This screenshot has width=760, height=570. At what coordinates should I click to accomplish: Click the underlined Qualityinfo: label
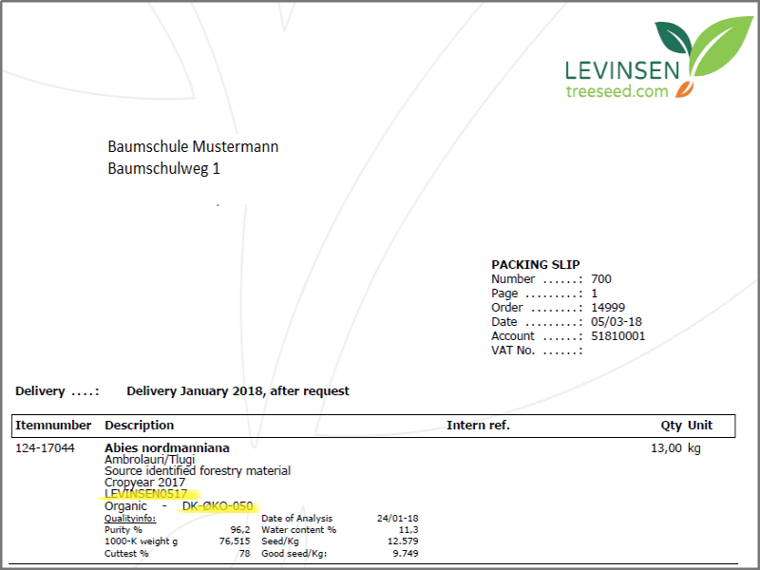130,519
